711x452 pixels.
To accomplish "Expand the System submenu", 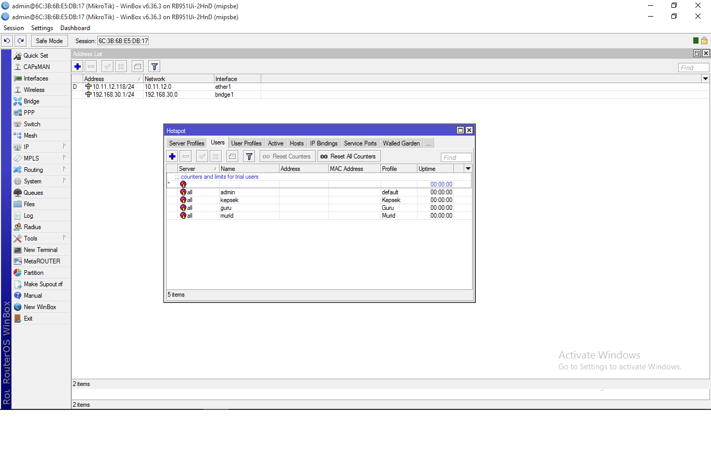I will pos(41,181).
